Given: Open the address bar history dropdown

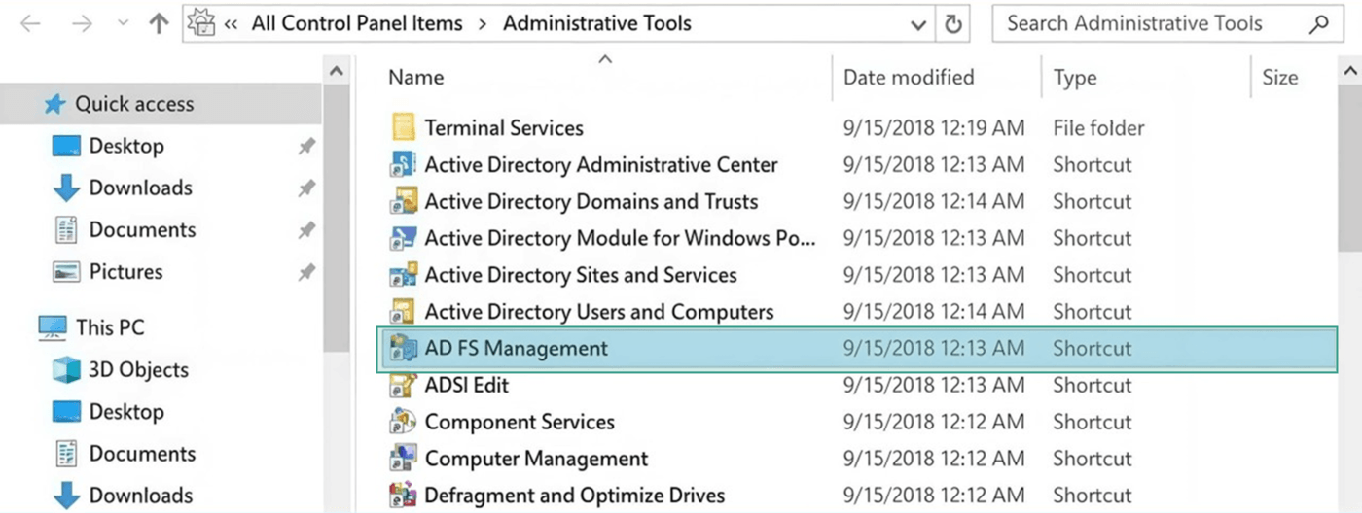Looking at the screenshot, I should point(917,25).
